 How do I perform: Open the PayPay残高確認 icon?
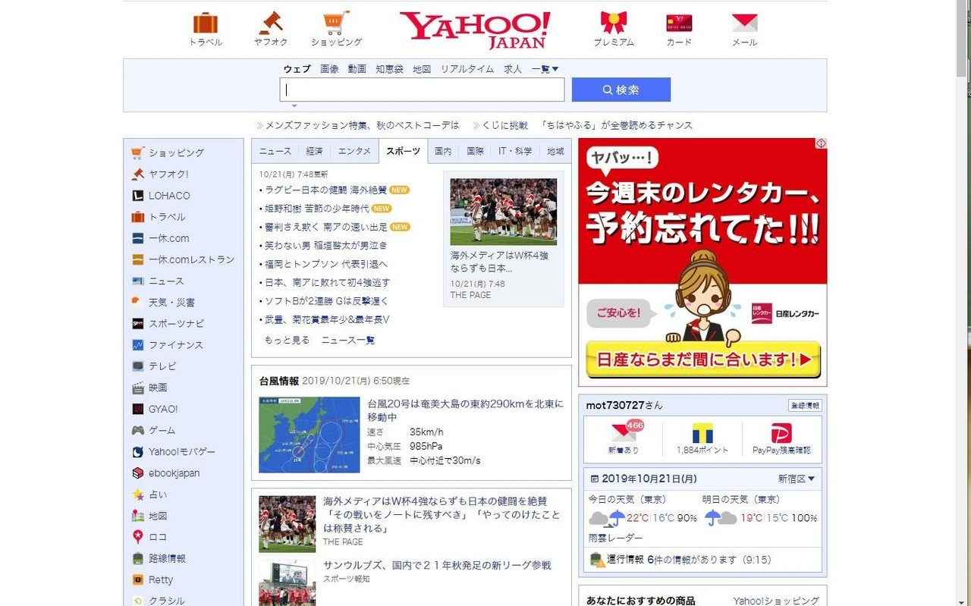click(781, 433)
